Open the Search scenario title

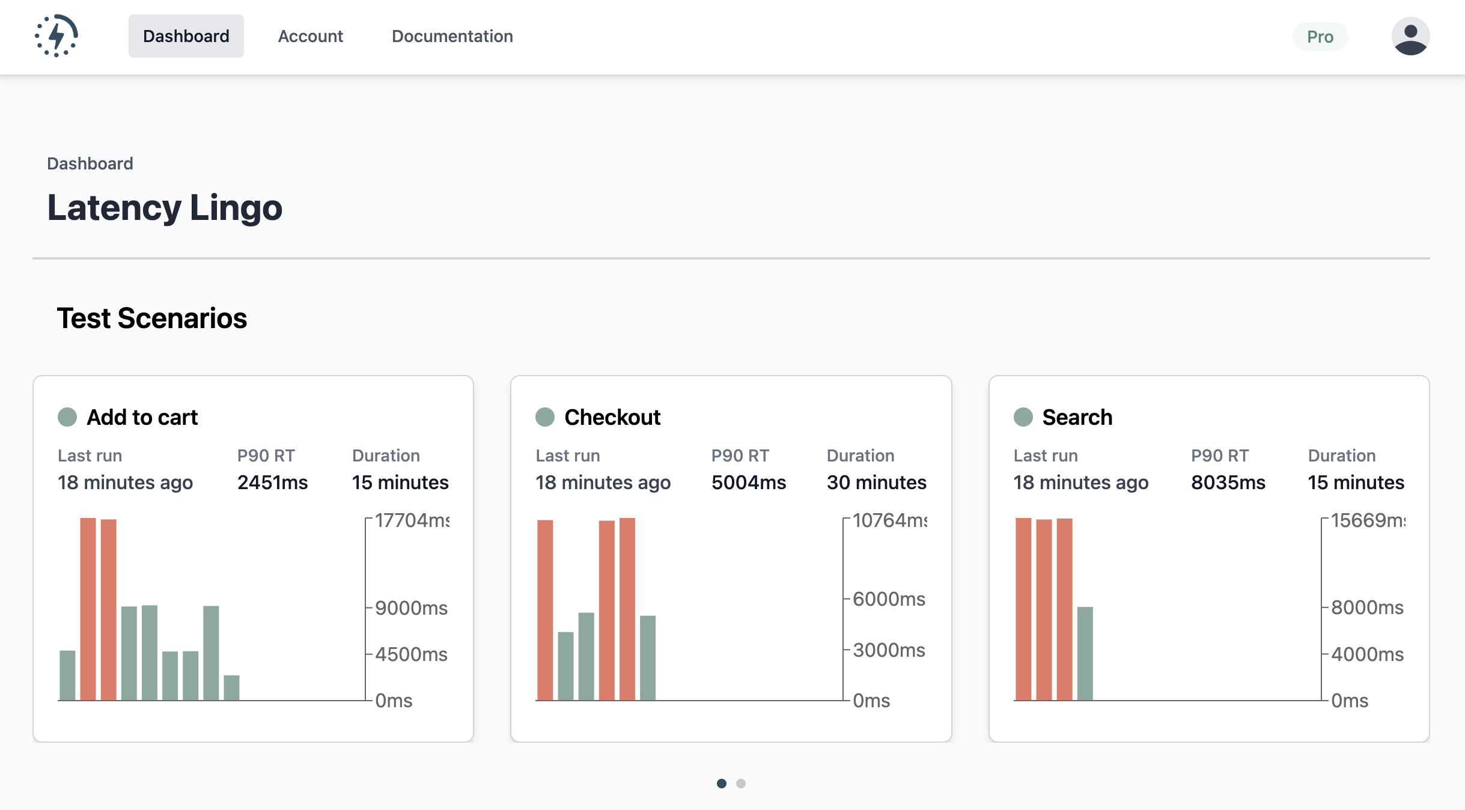[x=1077, y=417]
